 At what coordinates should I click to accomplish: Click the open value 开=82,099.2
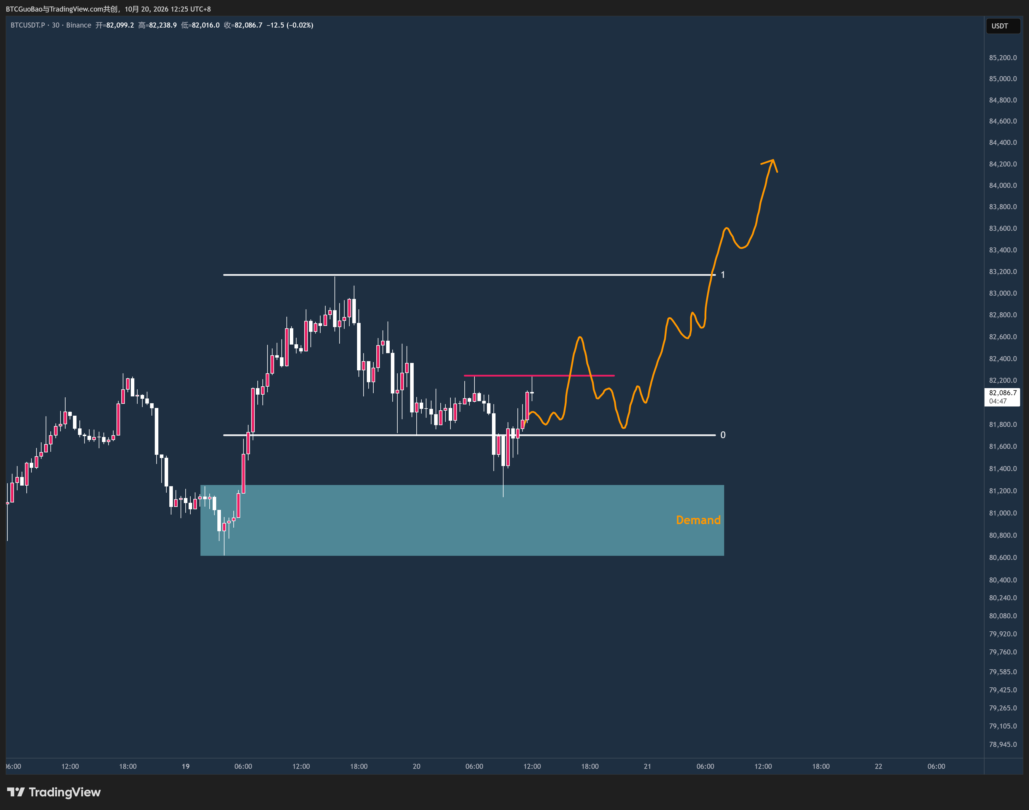(x=115, y=25)
